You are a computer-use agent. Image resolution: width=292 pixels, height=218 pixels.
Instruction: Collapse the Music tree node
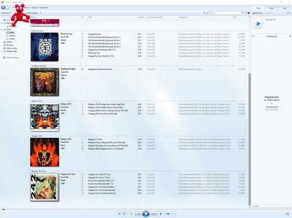point(2,29)
